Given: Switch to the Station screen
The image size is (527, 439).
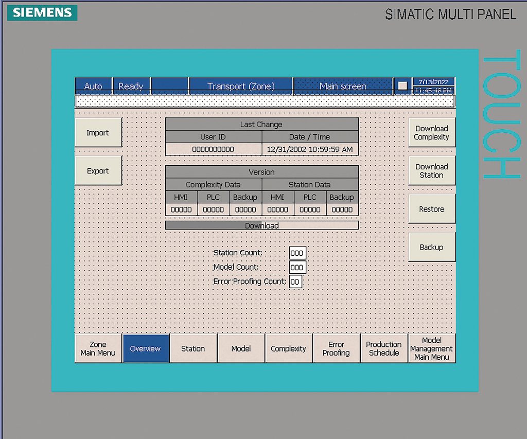Looking at the screenshot, I should (x=194, y=348).
